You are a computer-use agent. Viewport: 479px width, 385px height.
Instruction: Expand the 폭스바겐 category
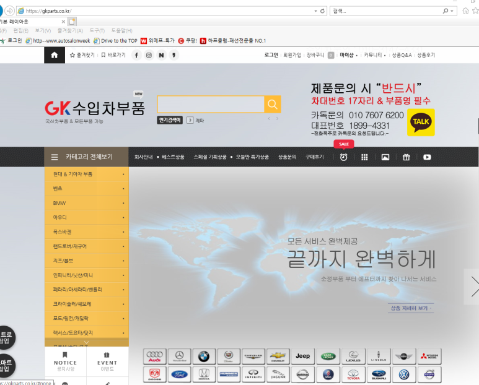click(x=87, y=232)
